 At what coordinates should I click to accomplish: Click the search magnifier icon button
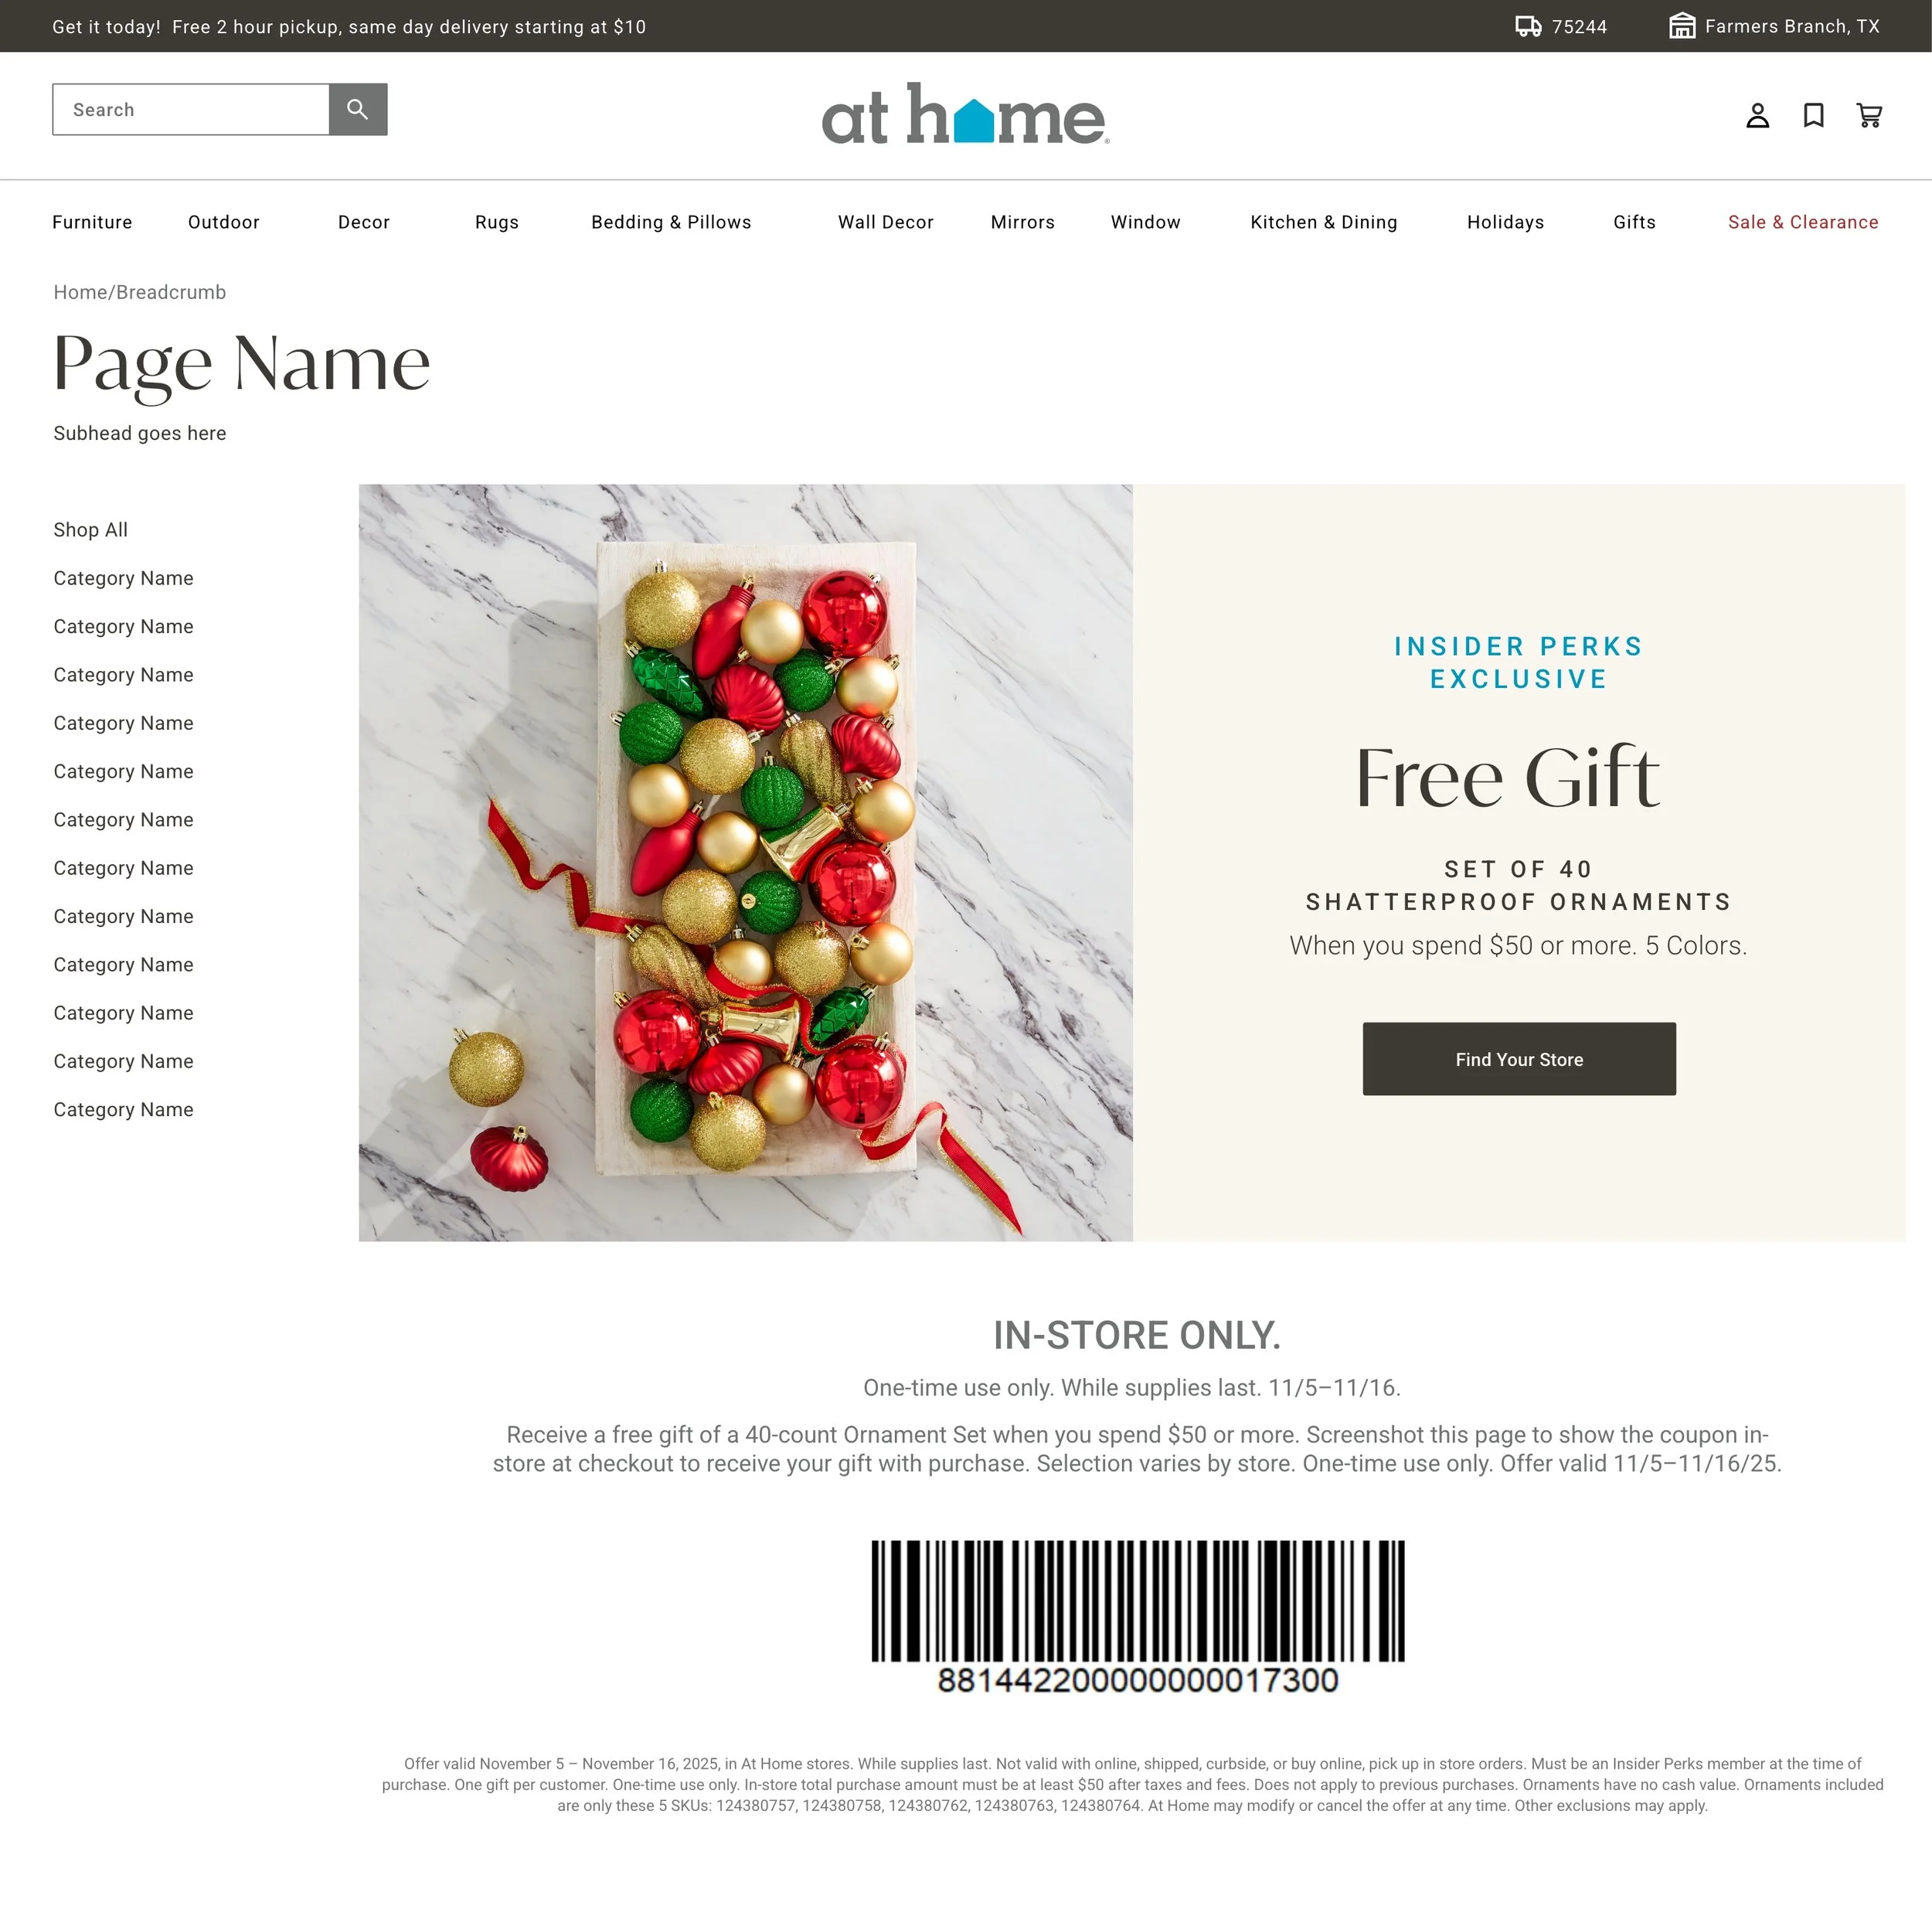[358, 109]
